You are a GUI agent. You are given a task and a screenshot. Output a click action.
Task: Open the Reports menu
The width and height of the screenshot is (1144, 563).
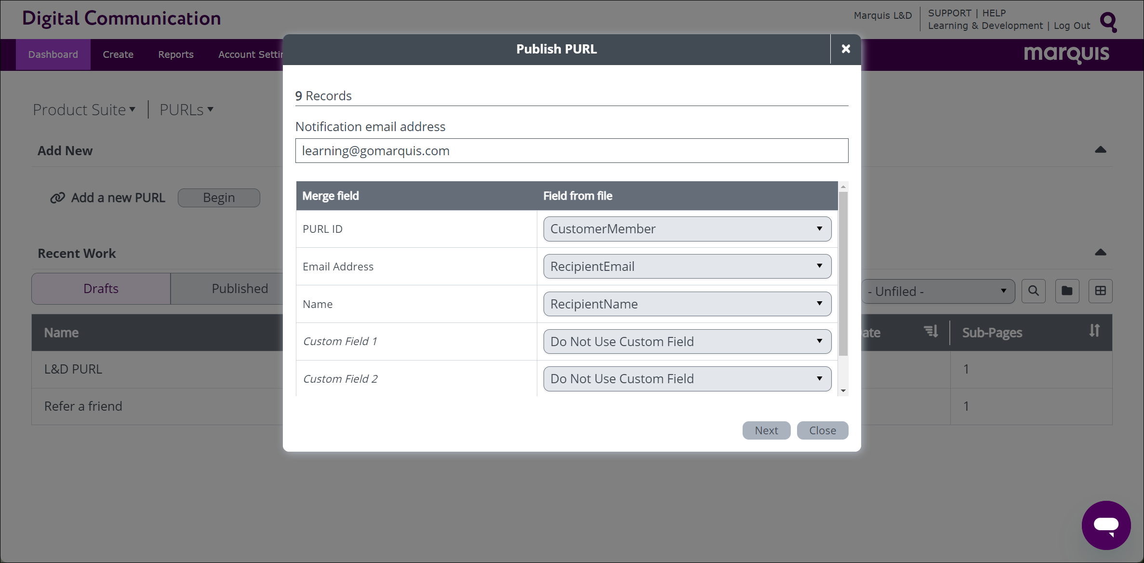[x=175, y=54]
